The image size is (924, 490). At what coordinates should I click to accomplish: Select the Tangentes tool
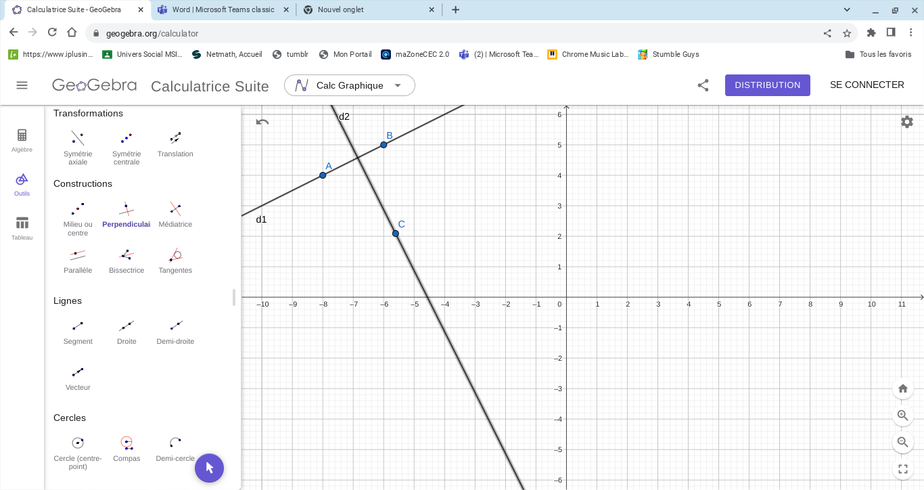(x=175, y=261)
